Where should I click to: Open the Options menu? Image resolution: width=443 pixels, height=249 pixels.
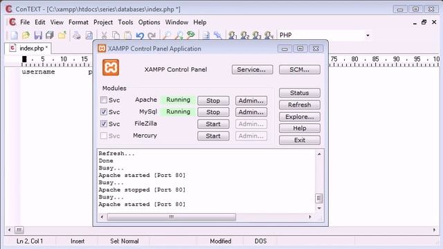pos(150,22)
